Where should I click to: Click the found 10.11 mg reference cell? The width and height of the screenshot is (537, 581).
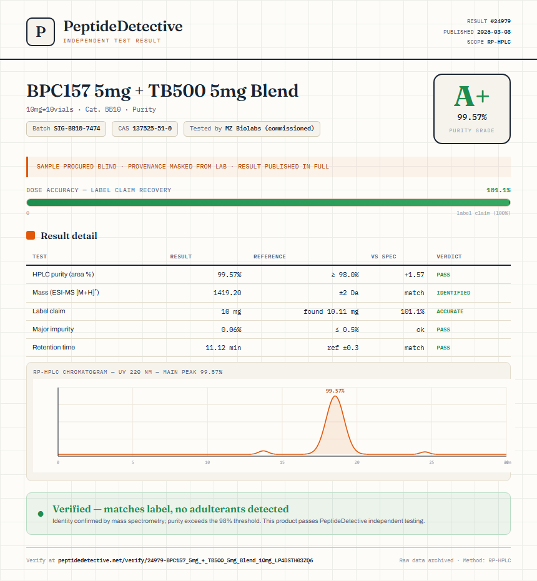[331, 311]
